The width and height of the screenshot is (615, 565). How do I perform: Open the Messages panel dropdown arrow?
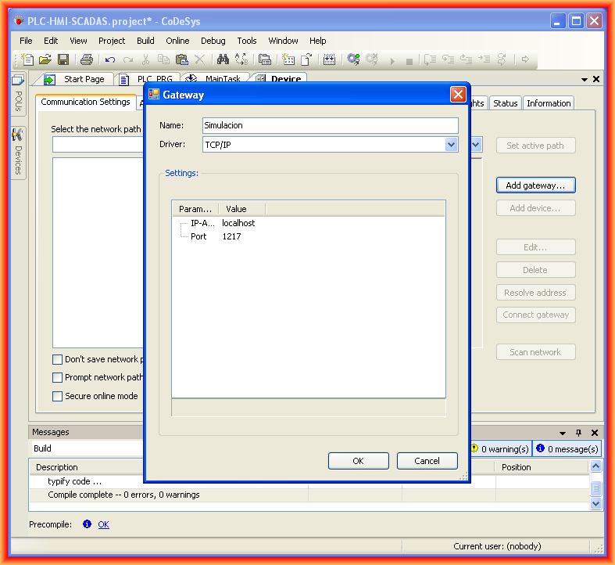click(x=562, y=433)
